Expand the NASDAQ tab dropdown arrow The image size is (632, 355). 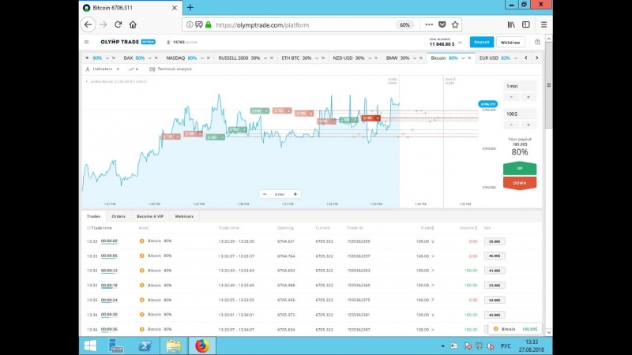202,58
